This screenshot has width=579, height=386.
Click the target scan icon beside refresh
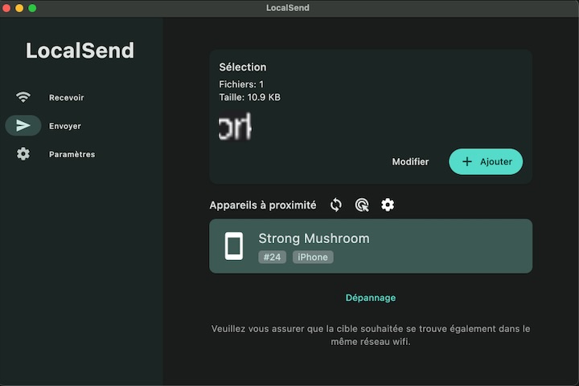pos(362,205)
